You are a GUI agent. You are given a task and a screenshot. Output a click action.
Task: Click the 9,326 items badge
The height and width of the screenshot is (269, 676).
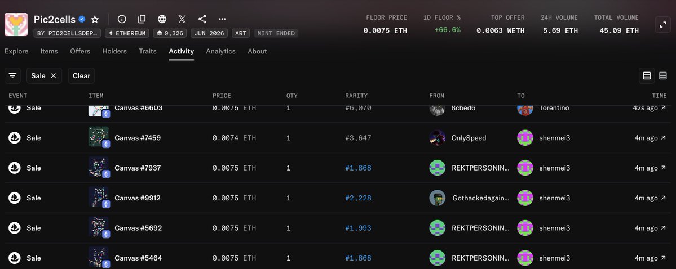point(170,33)
